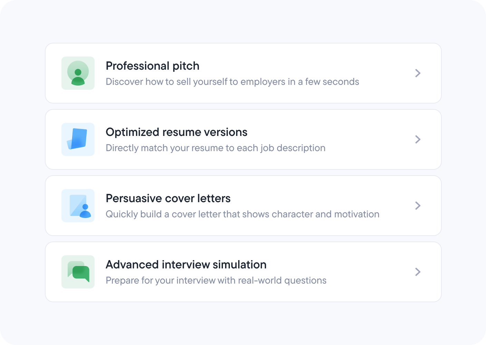Select the Persuasive cover letters picture icon
Image resolution: width=486 pixels, height=345 pixels.
78,206
